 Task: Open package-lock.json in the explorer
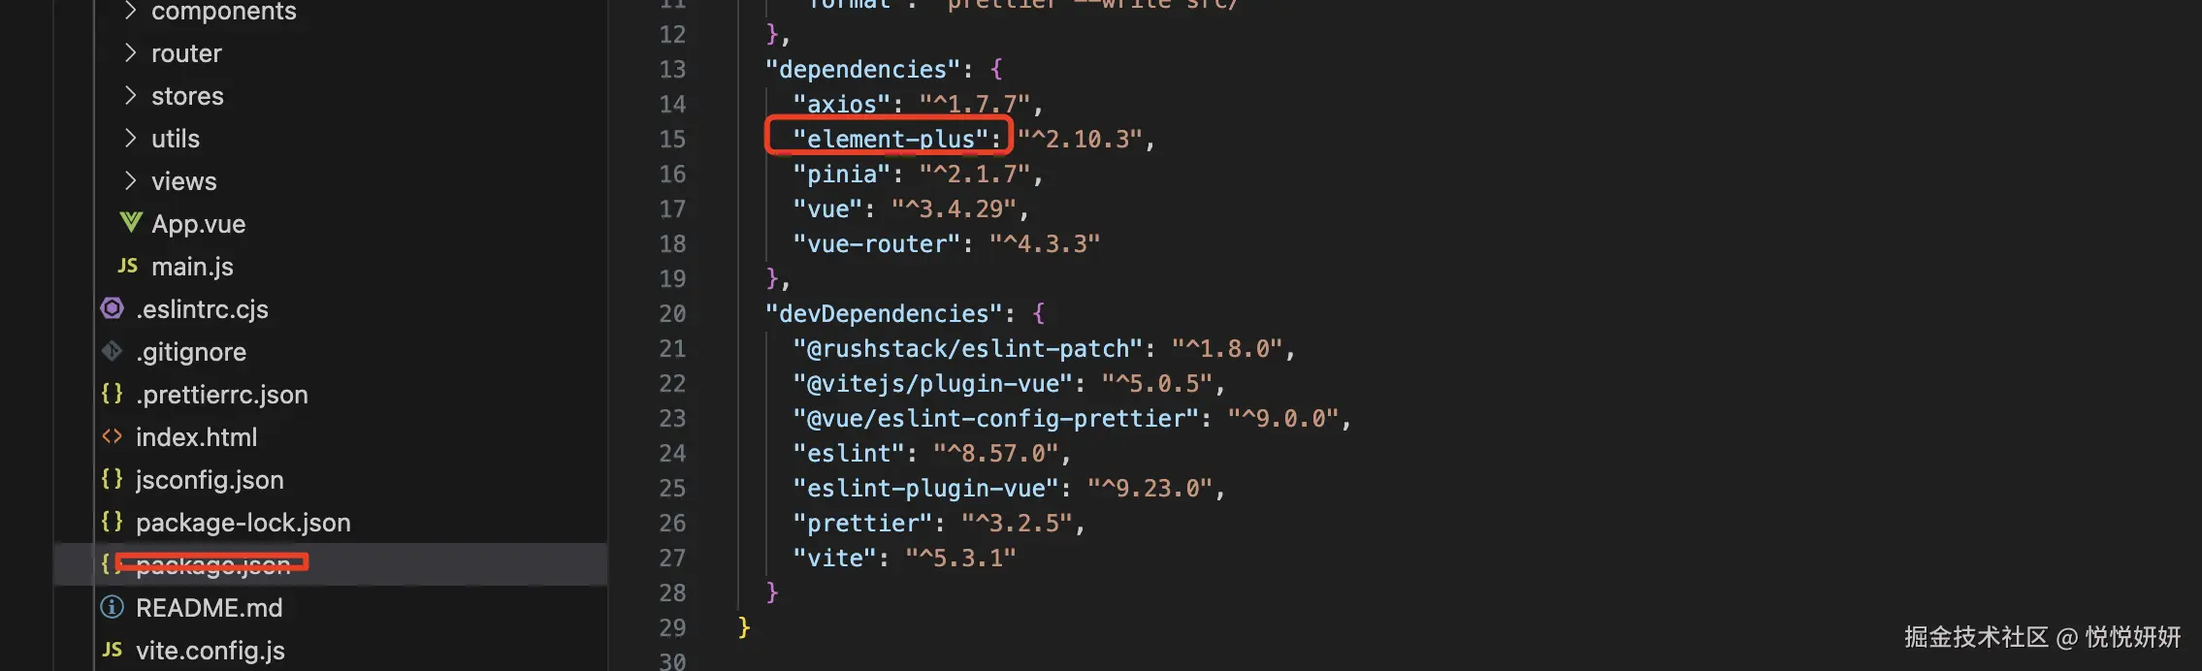243,522
